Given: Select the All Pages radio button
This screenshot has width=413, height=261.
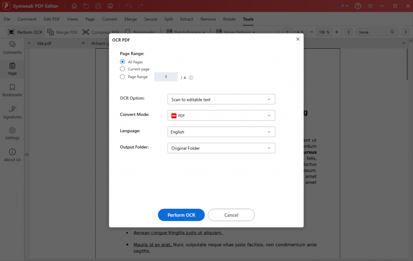Looking at the screenshot, I should (x=122, y=62).
